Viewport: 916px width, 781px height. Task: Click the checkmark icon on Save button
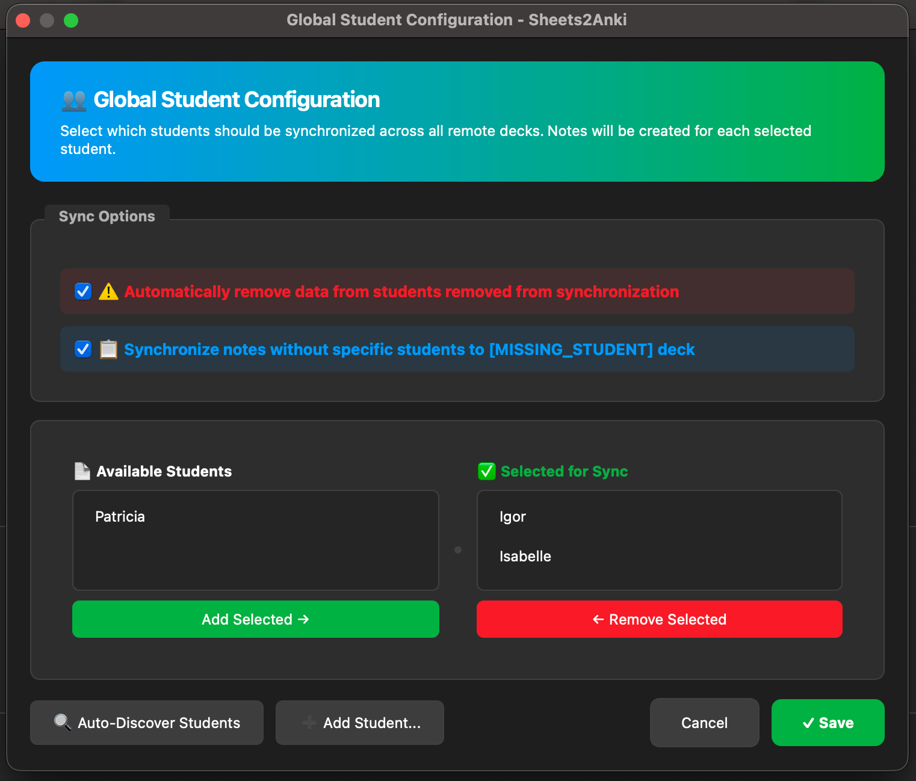pos(808,723)
